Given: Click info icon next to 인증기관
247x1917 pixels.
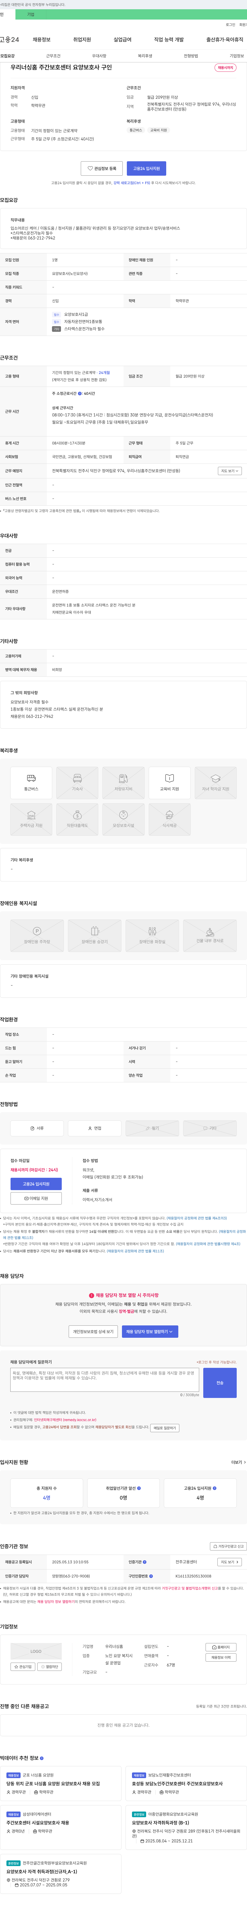Looking at the screenshot, I should pyautogui.click(x=144, y=1562).
